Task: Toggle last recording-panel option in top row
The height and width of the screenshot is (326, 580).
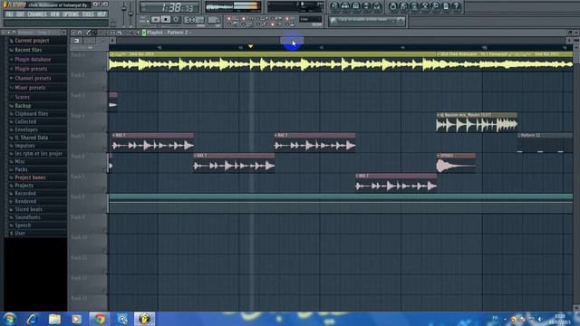Action: click(x=287, y=18)
